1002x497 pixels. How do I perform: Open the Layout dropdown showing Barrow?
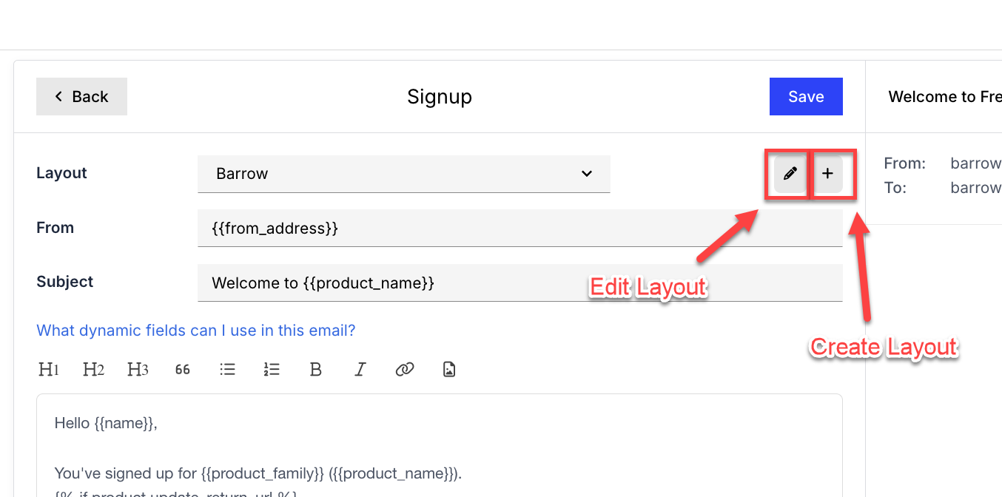click(403, 174)
